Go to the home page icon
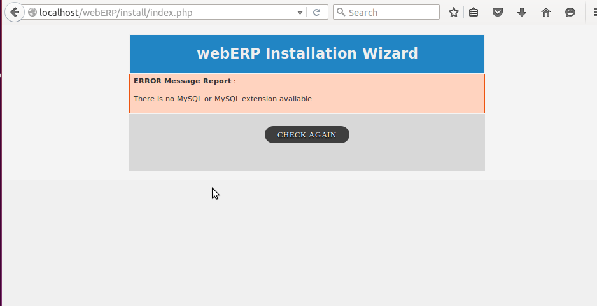597x306 pixels. pos(546,12)
